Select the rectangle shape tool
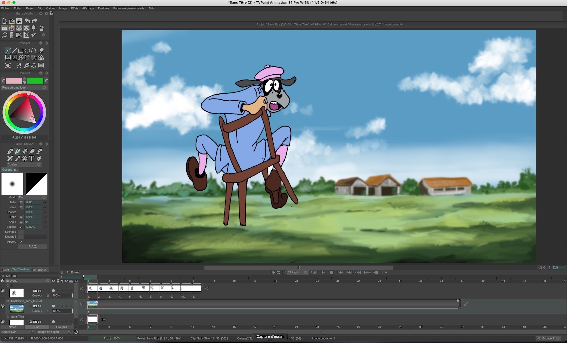The image size is (567, 343). [21, 51]
